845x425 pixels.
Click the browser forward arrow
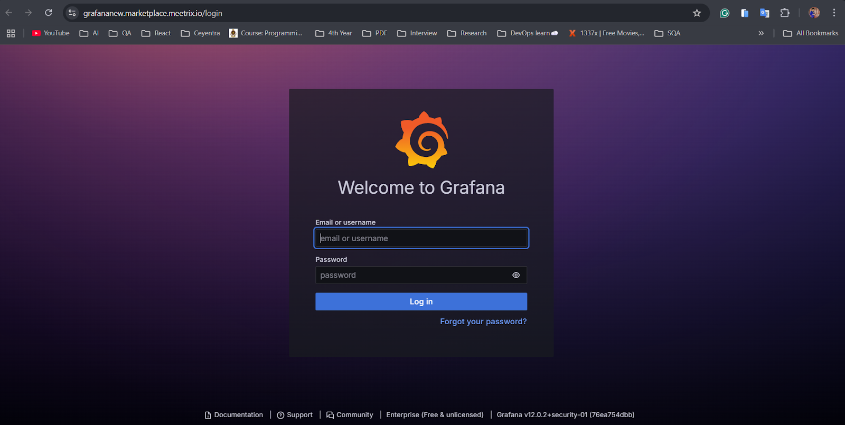(x=29, y=13)
